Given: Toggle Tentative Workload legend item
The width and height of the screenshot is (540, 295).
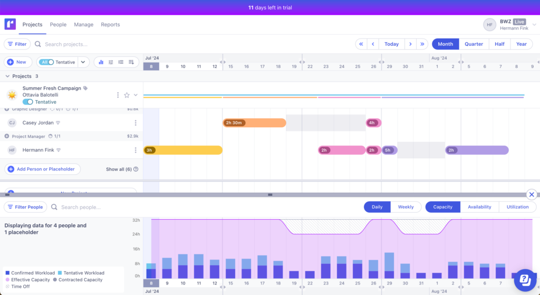Looking at the screenshot, I should 81,273.
